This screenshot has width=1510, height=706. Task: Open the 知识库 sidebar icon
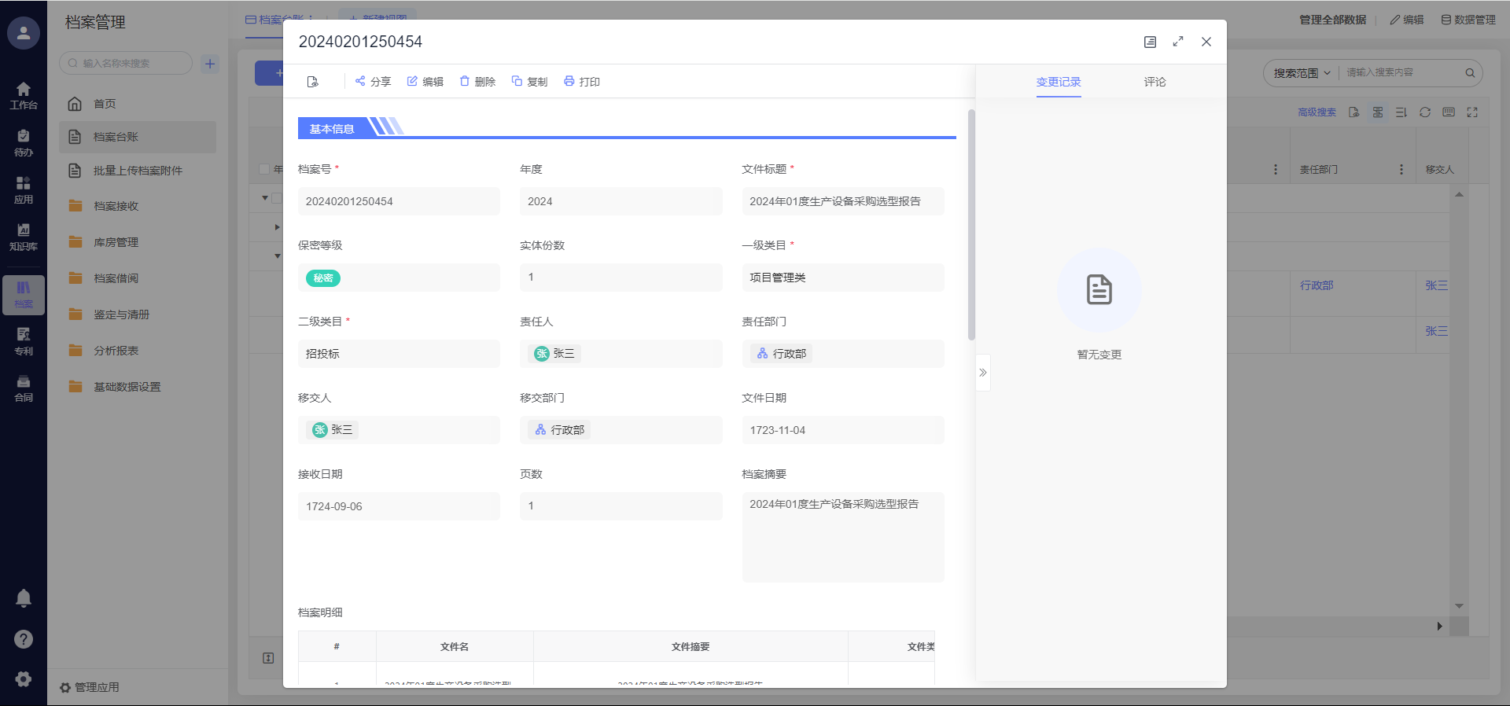[24, 236]
